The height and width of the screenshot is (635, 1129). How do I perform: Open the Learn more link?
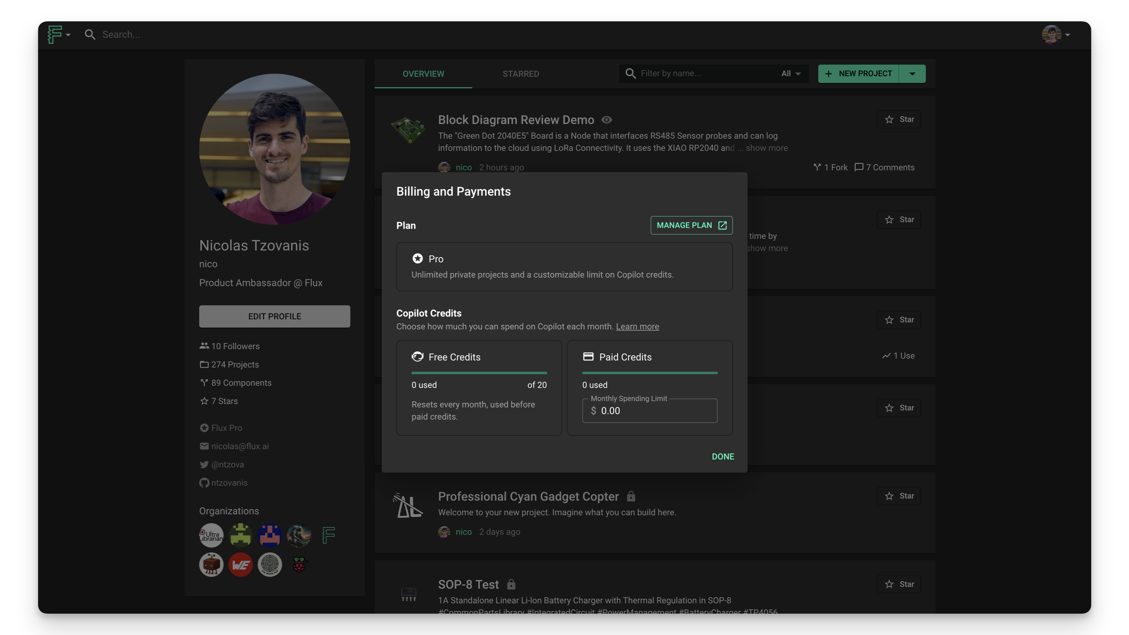click(x=637, y=326)
